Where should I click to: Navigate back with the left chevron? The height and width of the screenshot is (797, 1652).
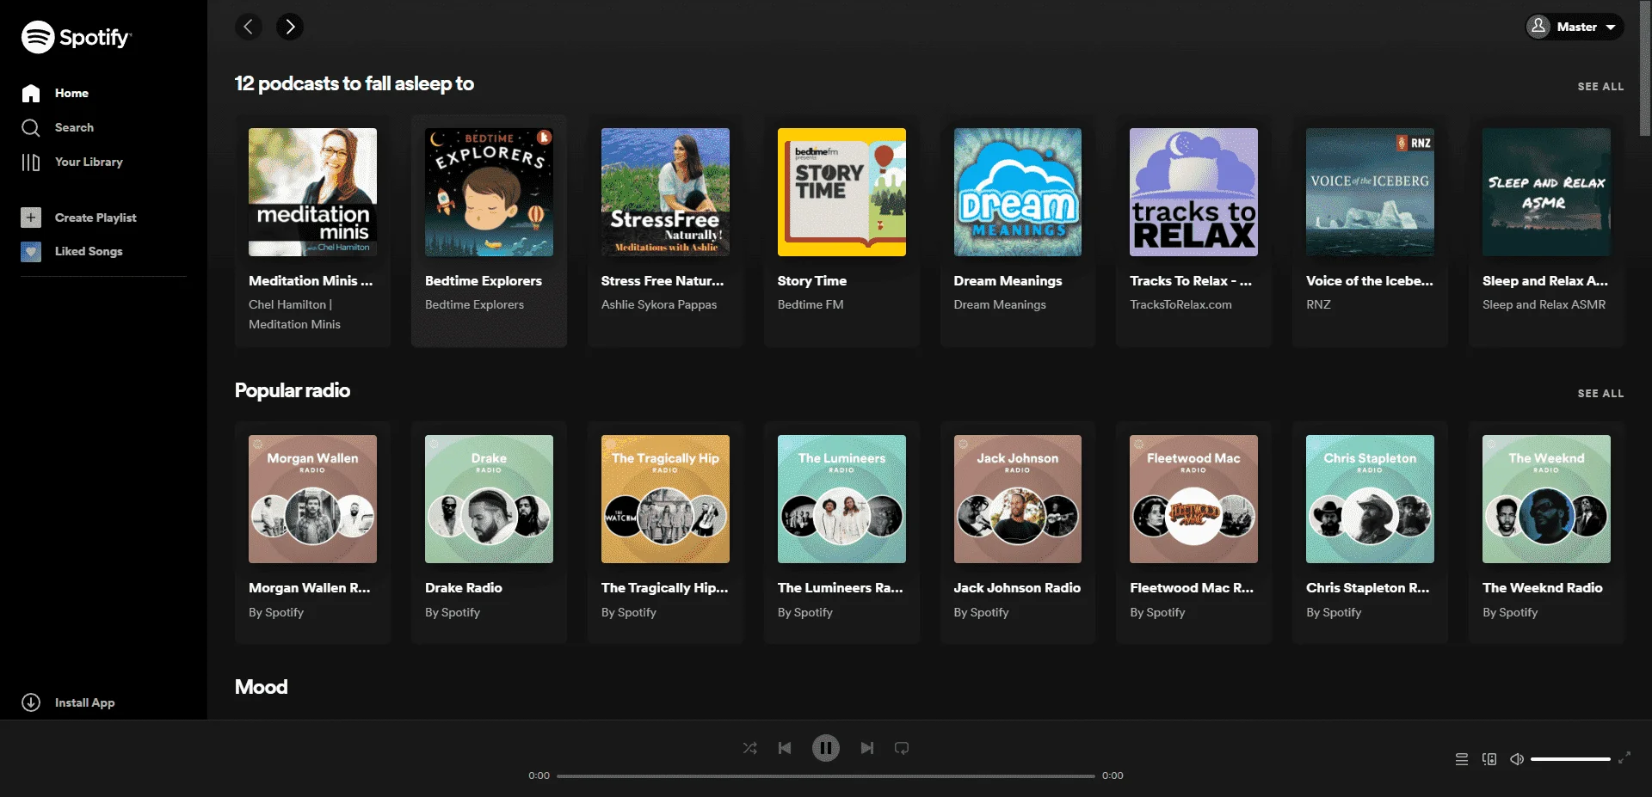click(249, 27)
